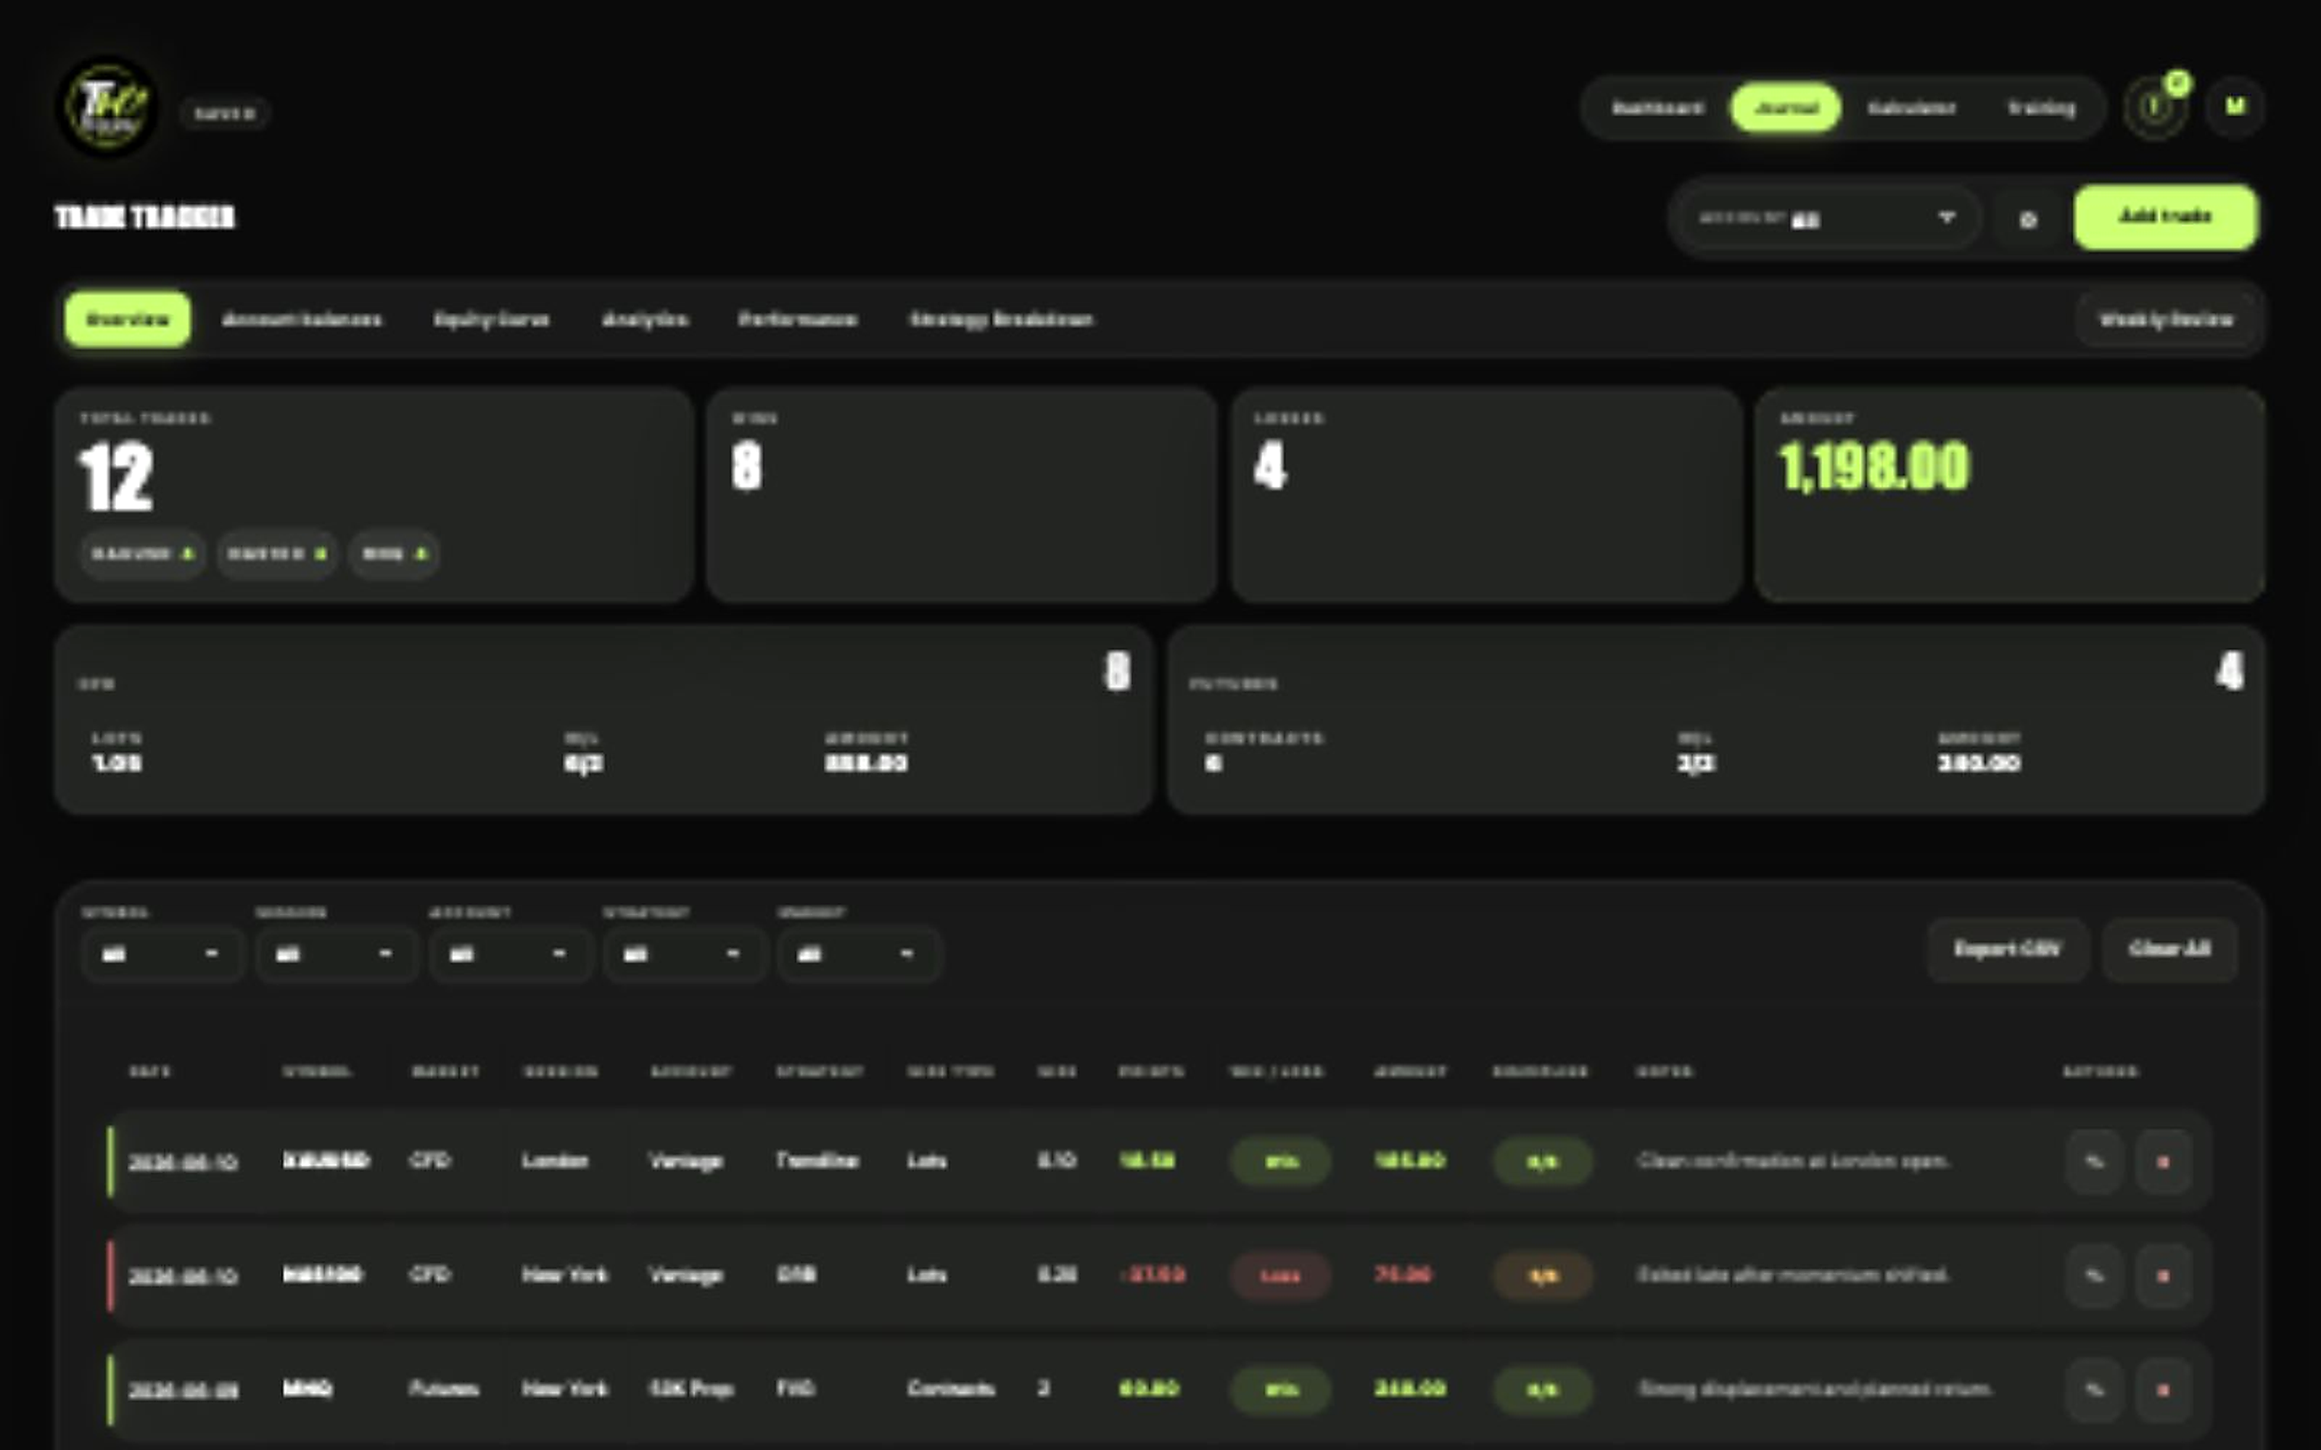Image resolution: width=2321 pixels, height=1450 pixels.
Task: Click the middle symbol chip under Total Trades
Action: tap(277, 553)
